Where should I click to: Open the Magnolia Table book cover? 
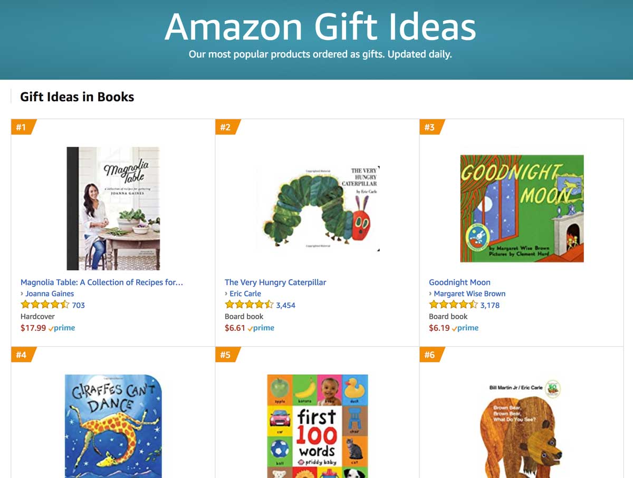pos(113,208)
